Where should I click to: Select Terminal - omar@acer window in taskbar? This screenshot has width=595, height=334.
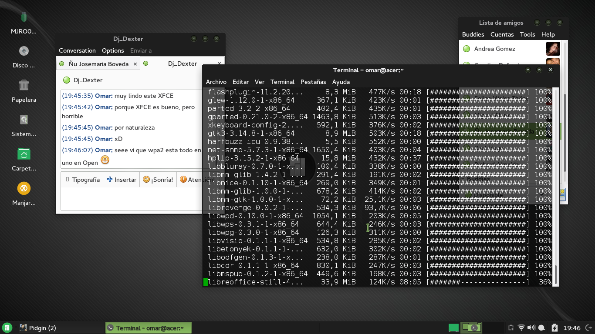pos(149,328)
